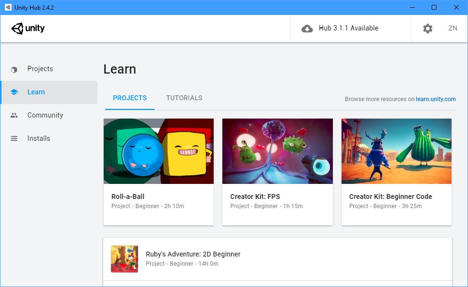
Task: Open Creator Kit: Beginner Code thumbnail
Action: click(396, 151)
